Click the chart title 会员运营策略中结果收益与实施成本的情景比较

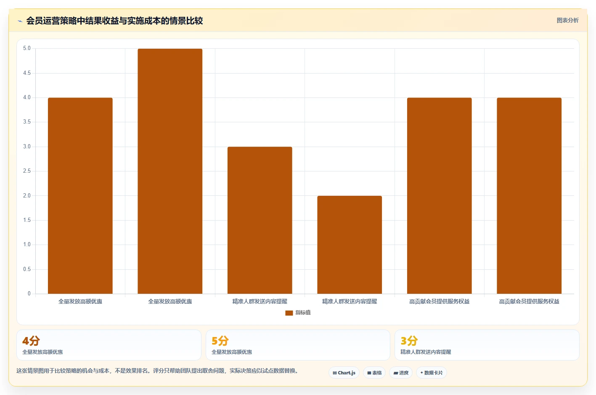(114, 21)
